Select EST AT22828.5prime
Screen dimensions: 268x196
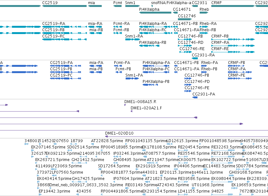93,144
